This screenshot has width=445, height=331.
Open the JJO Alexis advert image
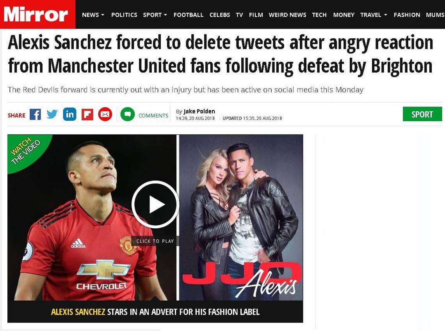[x=241, y=217]
